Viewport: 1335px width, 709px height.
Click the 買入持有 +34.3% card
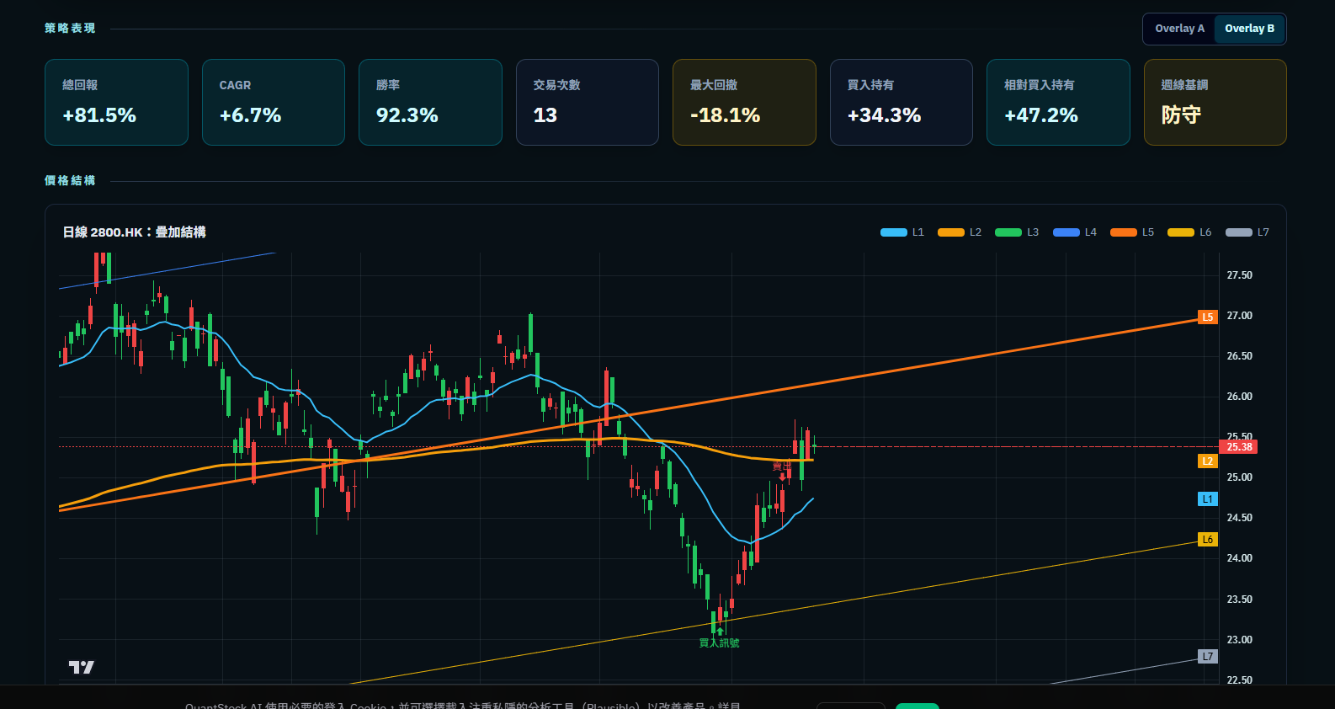[902, 103]
